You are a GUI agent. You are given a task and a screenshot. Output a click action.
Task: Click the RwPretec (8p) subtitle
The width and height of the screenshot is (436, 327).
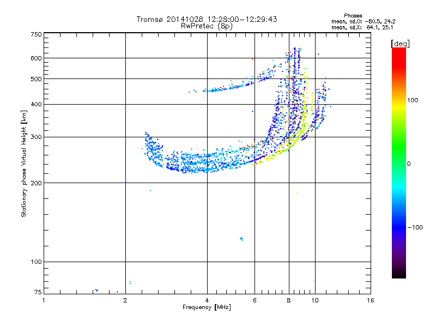[207, 26]
